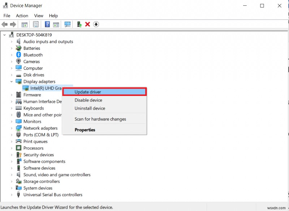Click the Back navigation arrow
Viewport: 289px width, 211px height.
(x=4, y=24)
